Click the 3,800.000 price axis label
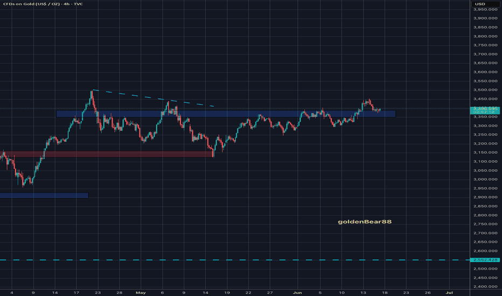 coord(485,36)
